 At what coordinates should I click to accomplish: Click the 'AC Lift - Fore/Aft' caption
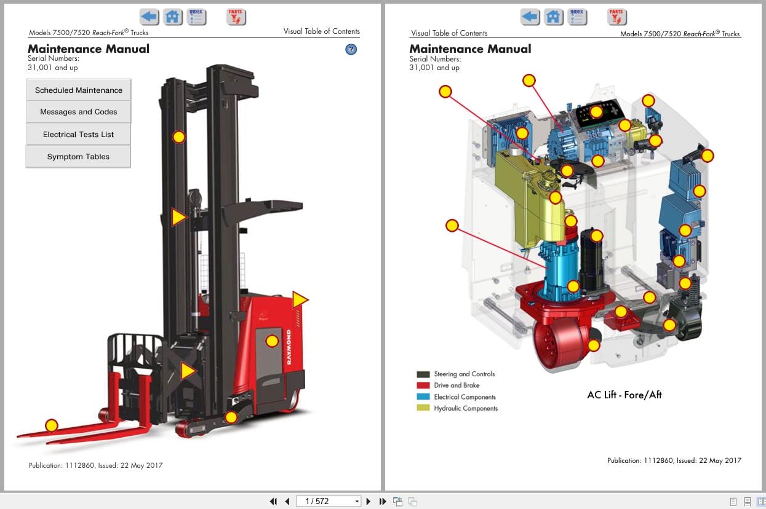tap(624, 395)
